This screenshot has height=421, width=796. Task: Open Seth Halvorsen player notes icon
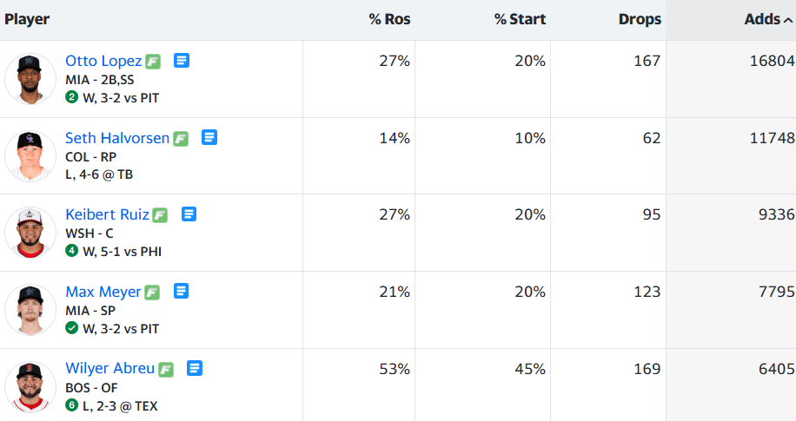[x=209, y=137]
